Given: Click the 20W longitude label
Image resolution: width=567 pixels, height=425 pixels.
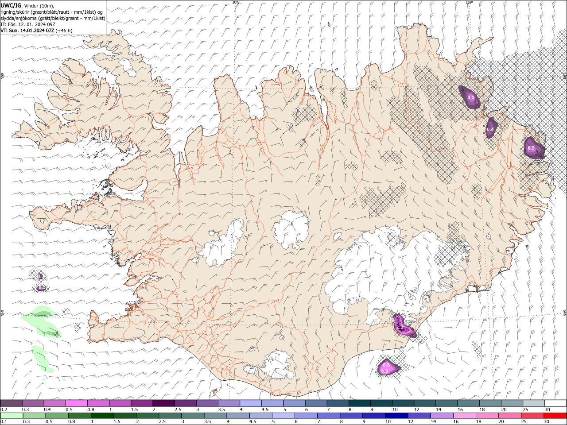Looking at the screenshot, I should (x=236, y=2).
